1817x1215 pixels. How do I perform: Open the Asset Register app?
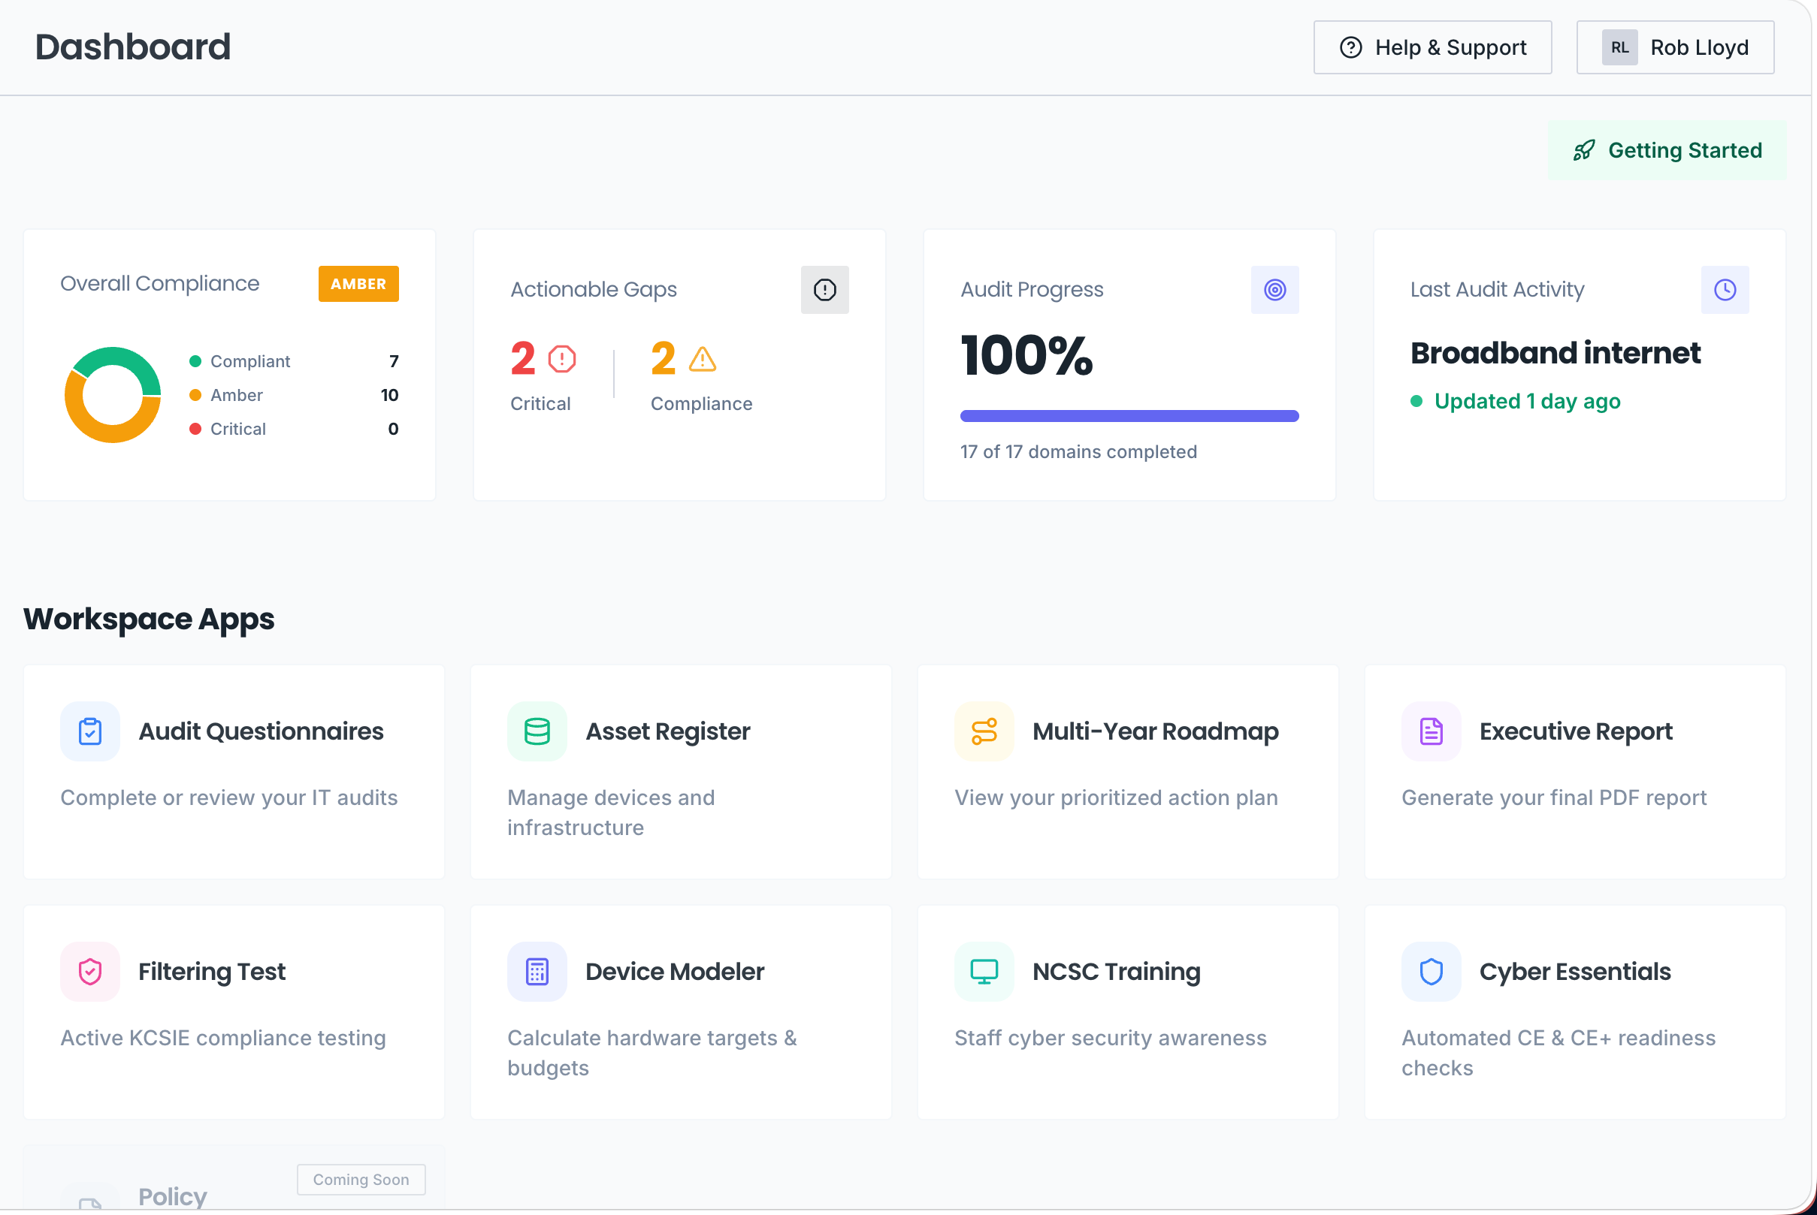682,772
